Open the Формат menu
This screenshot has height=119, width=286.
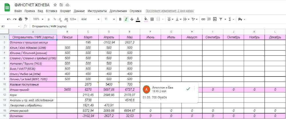65,11
